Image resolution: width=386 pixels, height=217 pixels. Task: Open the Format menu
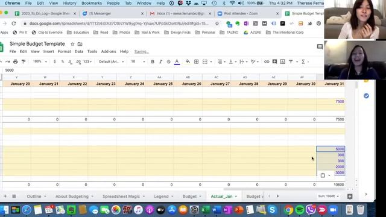(65, 51)
